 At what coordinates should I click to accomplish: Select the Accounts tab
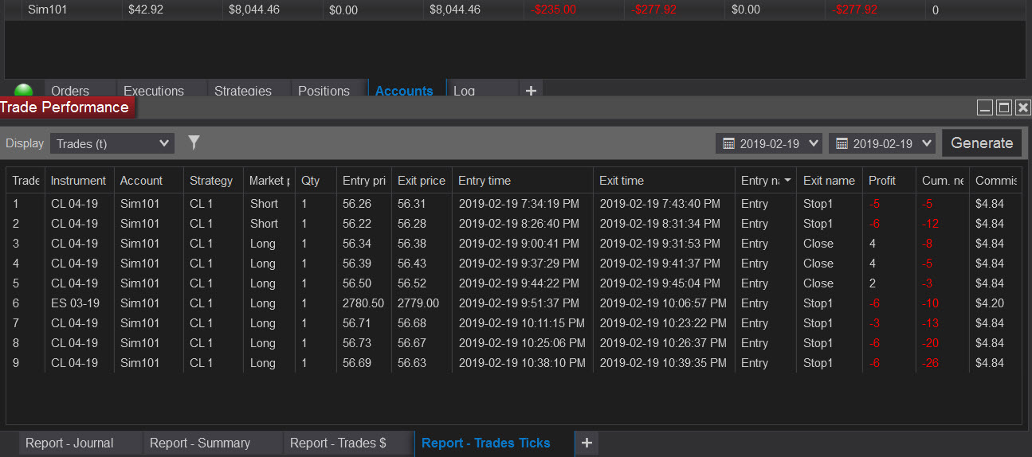pos(404,90)
